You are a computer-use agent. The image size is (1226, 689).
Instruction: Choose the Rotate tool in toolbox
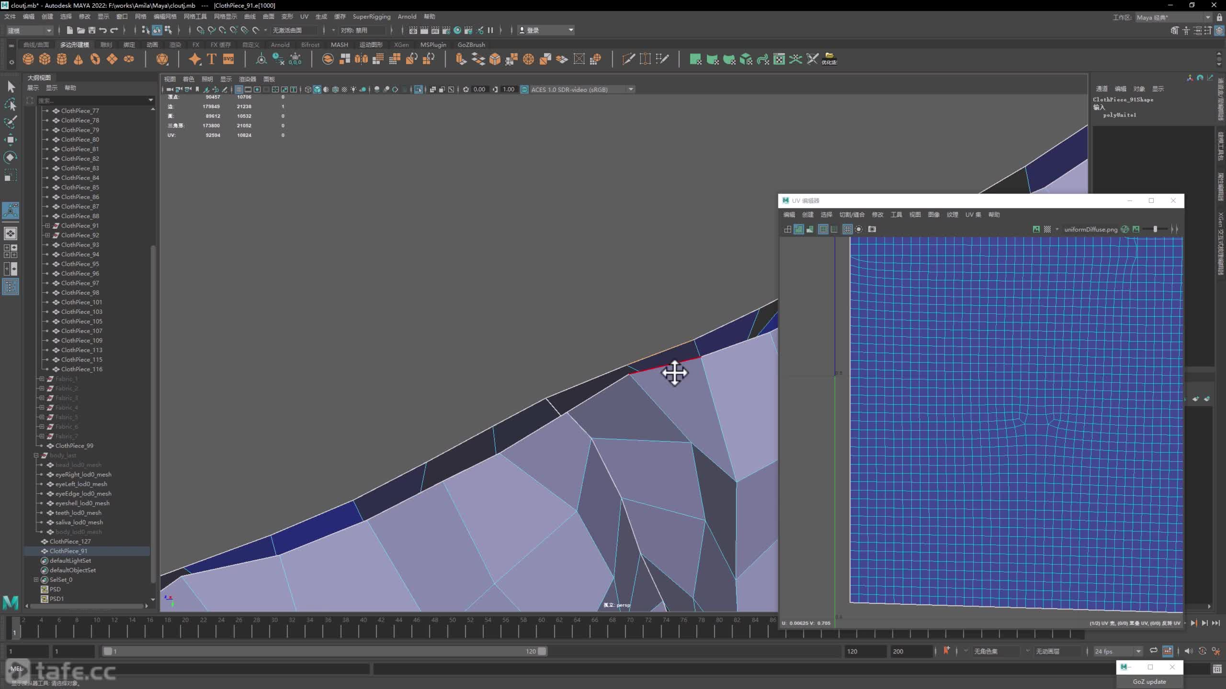[x=11, y=157]
